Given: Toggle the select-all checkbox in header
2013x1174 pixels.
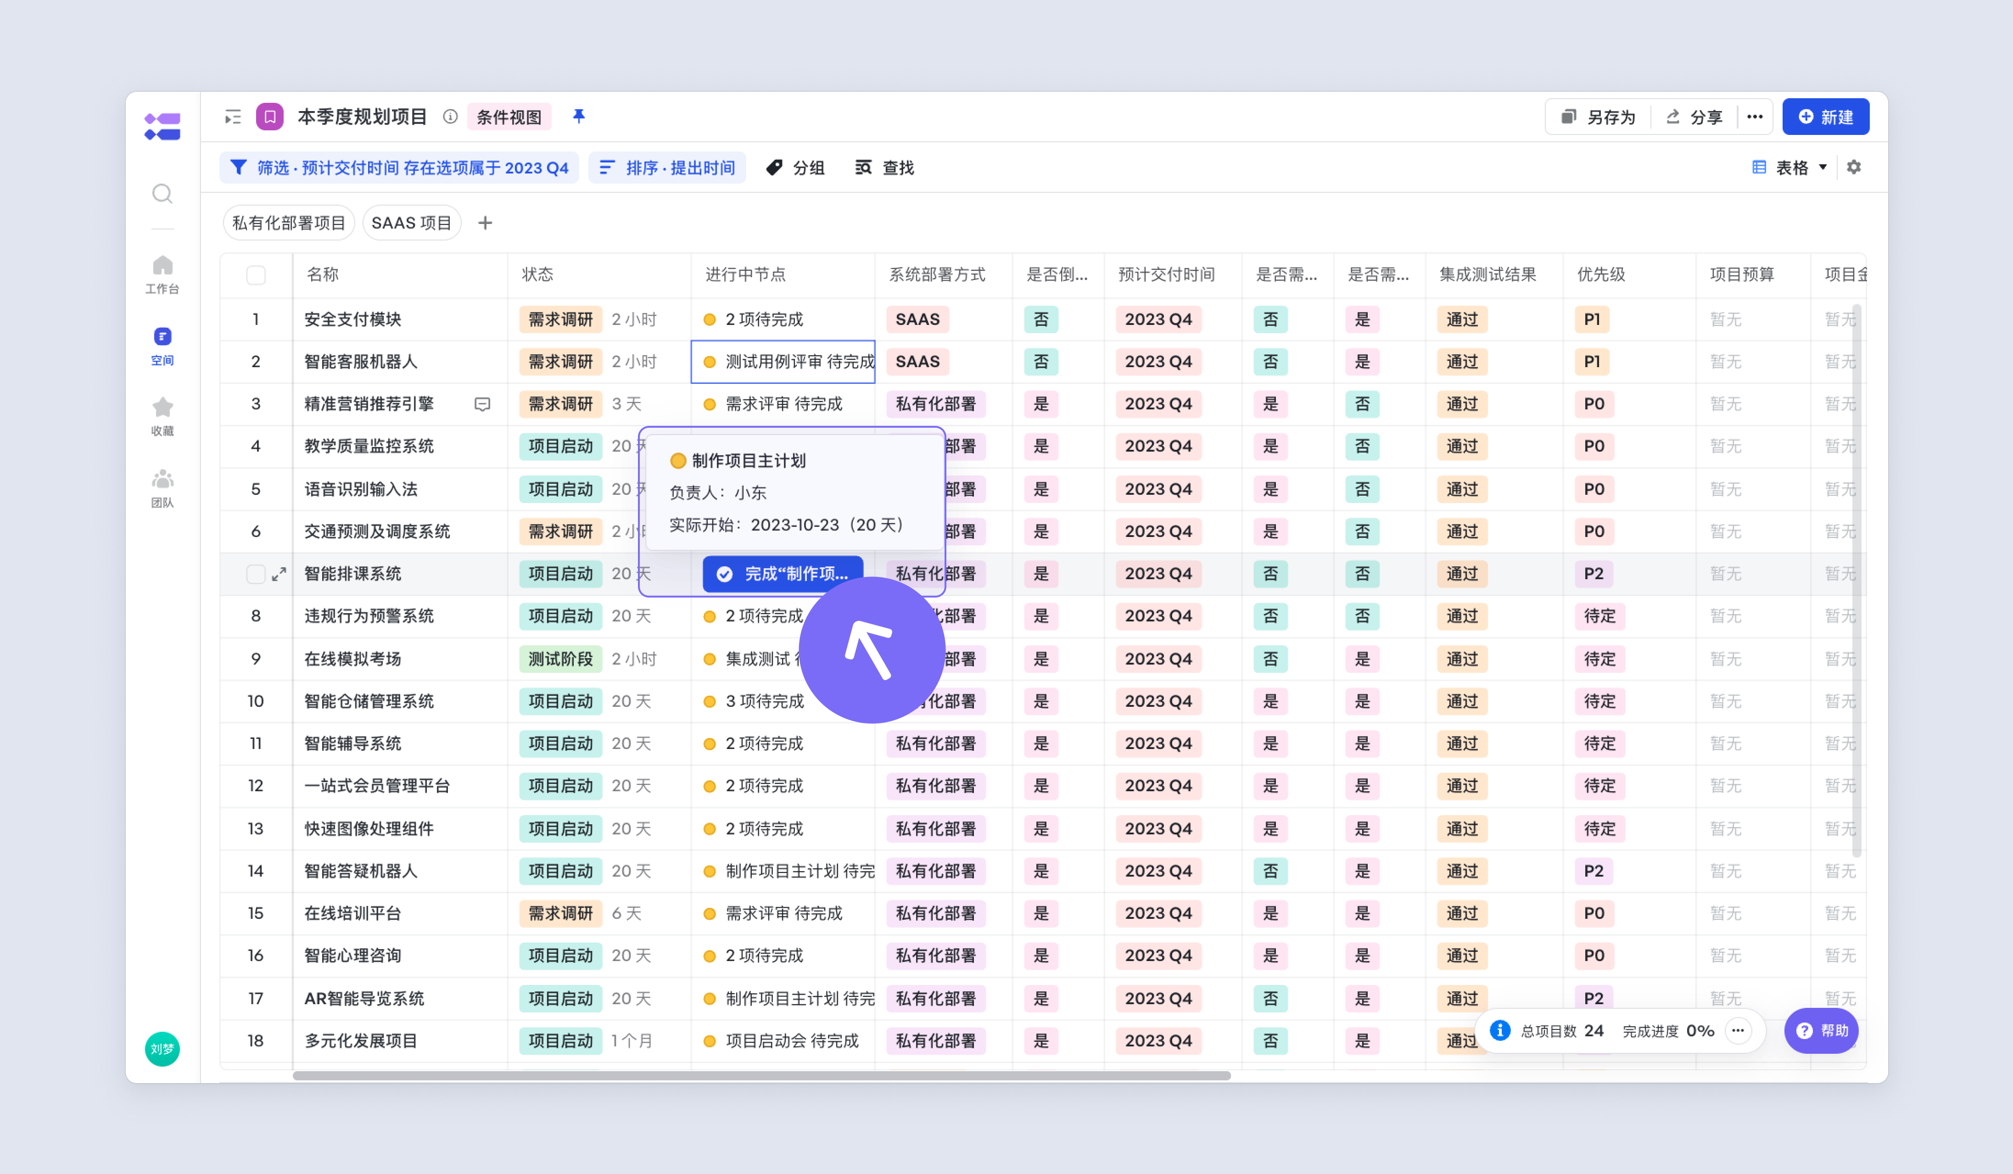Looking at the screenshot, I should coord(256,275).
